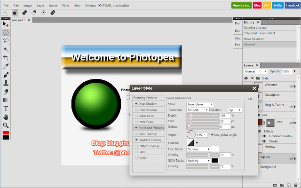Open the File menu
Image resolution: width=301 pixels, height=188 pixels.
click(6, 6)
